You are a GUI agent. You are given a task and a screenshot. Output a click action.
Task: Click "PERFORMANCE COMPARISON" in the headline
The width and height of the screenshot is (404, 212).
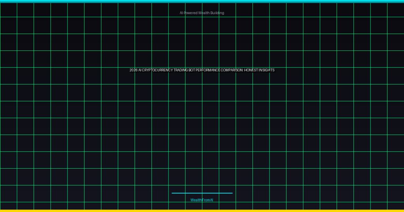tap(219, 70)
